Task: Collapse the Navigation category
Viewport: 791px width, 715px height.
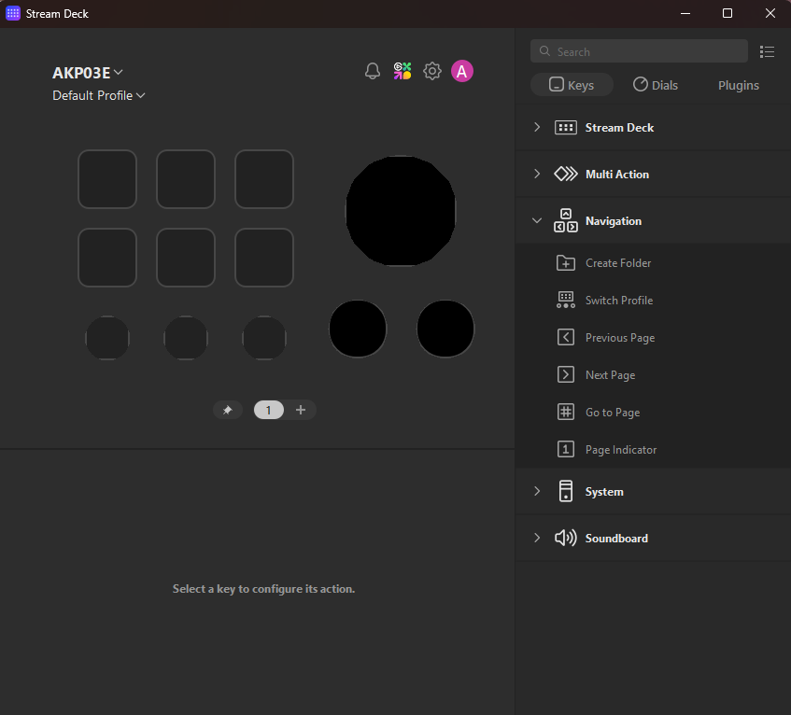Action: point(654,221)
